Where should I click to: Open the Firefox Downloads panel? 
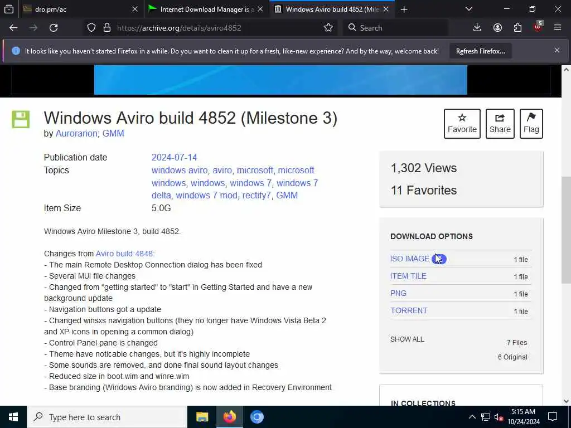[x=477, y=28]
